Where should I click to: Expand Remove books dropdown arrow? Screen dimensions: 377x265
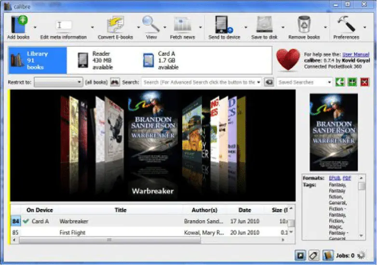(325, 28)
